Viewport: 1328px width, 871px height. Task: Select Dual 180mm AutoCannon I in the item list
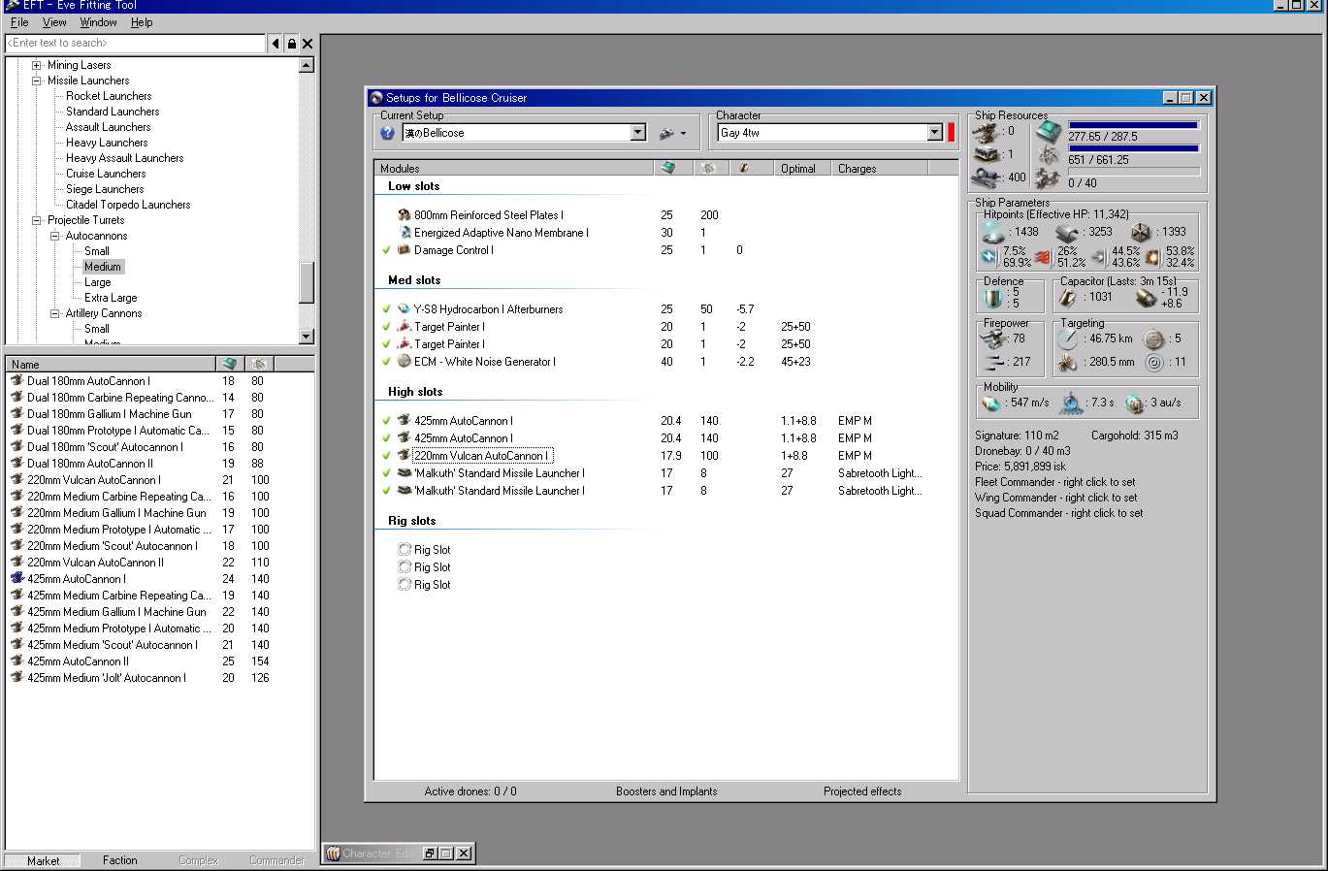[88, 381]
